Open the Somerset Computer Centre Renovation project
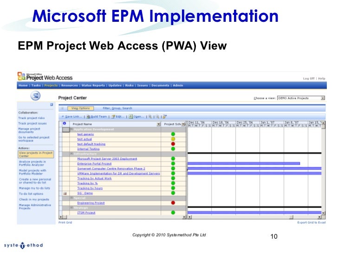 tap(111, 169)
